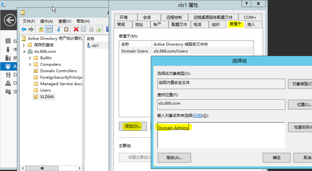Switch to the 拨入 tab
The image size is (312, 171).
pyautogui.click(x=254, y=24)
